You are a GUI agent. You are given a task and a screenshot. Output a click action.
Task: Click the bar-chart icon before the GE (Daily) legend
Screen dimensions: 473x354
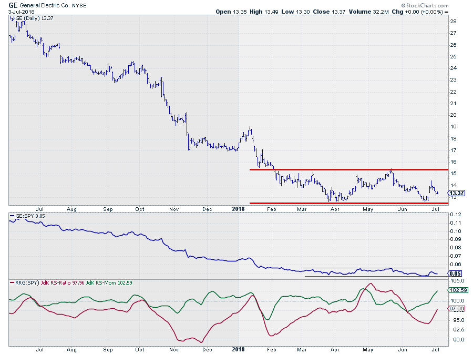12,18
